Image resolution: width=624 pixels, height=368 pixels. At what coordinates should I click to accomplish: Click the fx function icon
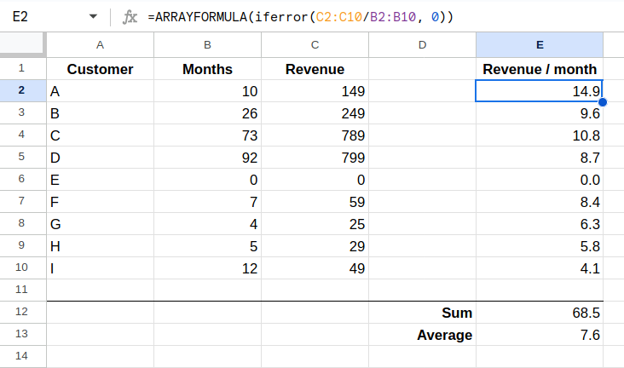coord(130,17)
